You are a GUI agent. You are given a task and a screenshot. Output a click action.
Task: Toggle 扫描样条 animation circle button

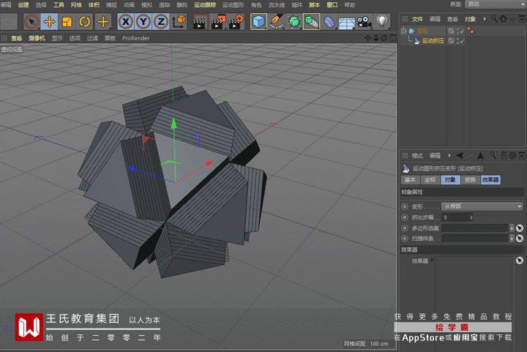(x=405, y=239)
